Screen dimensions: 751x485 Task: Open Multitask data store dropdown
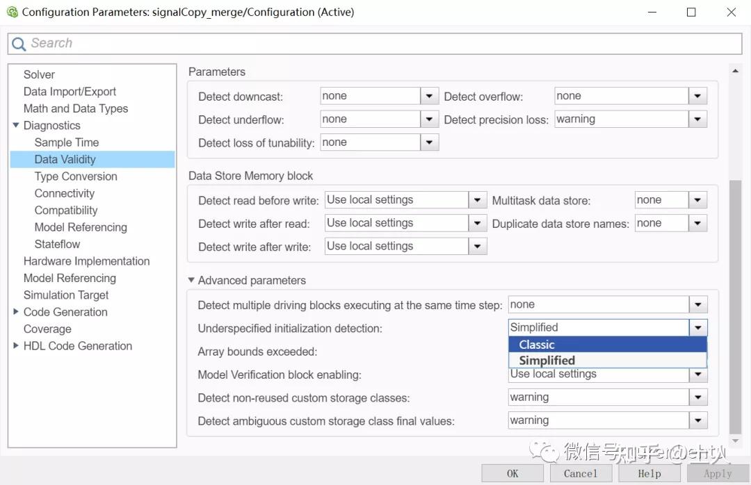point(697,200)
